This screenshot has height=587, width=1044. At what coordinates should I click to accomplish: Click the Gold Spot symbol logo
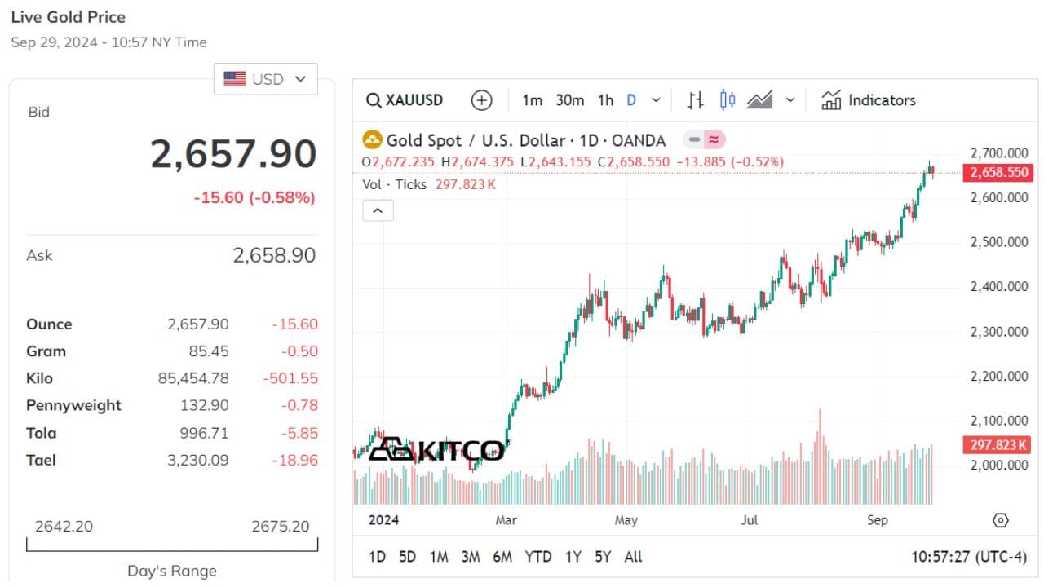click(x=372, y=140)
